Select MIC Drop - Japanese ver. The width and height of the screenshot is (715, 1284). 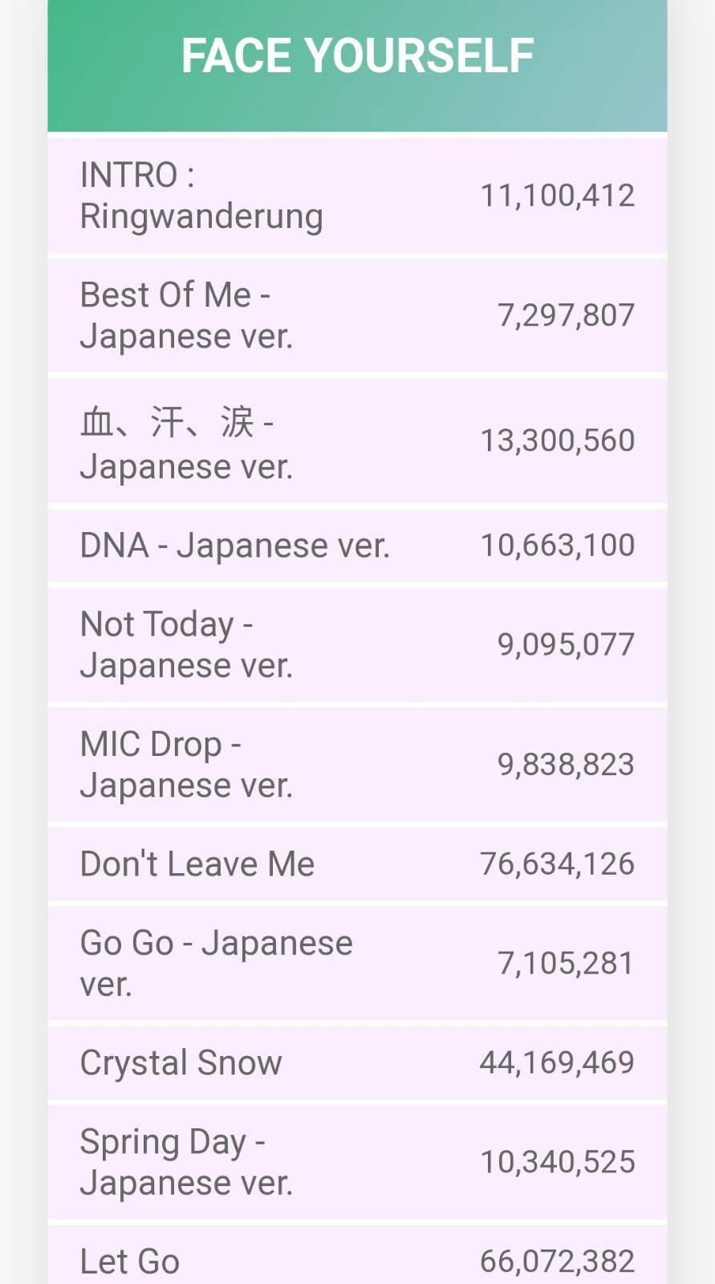point(186,764)
